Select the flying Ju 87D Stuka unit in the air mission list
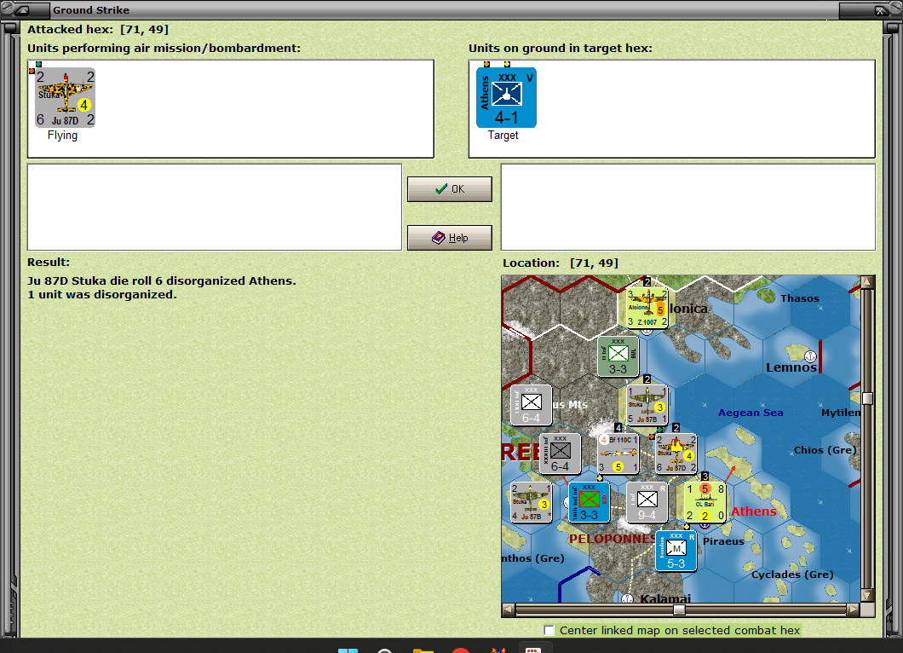Image resolution: width=903 pixels, height=653 pixels. pos(66,97)
